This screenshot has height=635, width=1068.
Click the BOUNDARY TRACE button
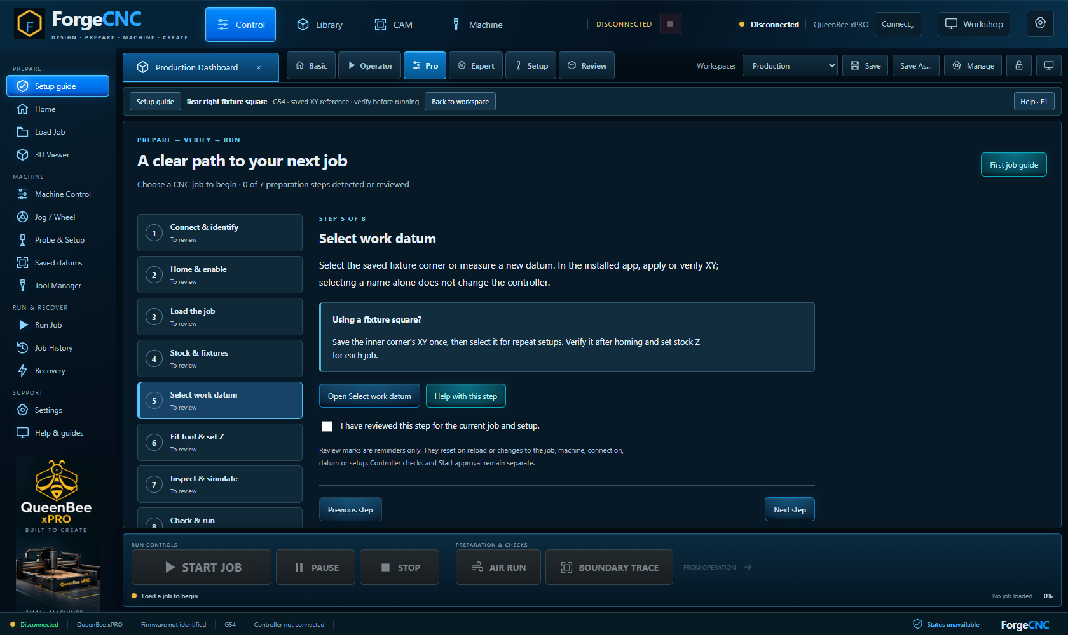609,567
